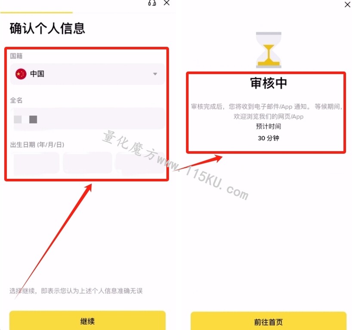The height and width of the screenshot is (330, 352).
Task: Close the 确认个人信息 screen
Action: click(x=167, y=3)
